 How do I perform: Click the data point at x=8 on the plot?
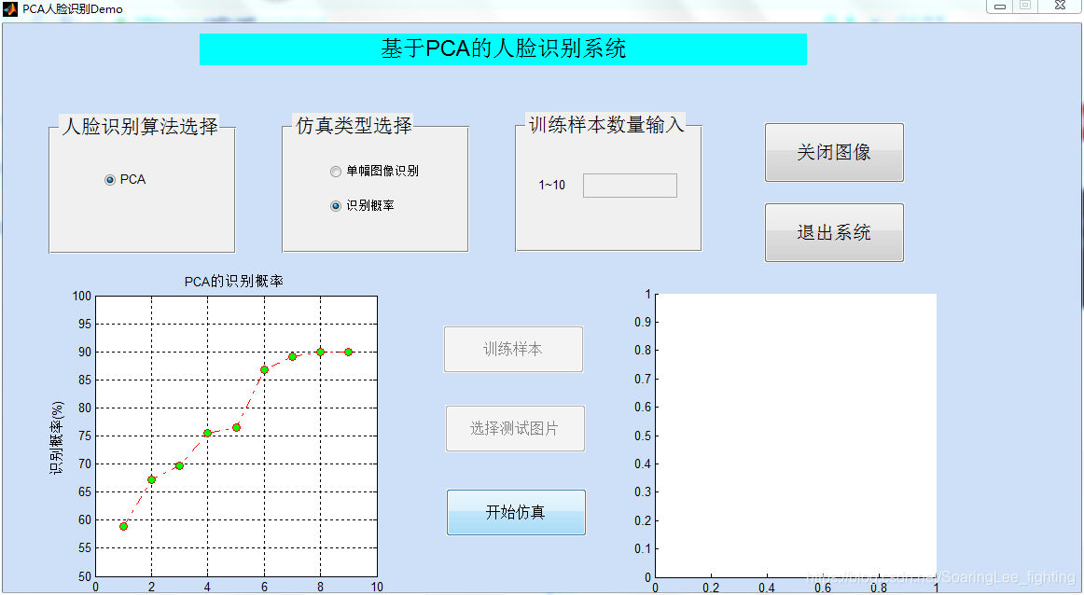(320, 352)
